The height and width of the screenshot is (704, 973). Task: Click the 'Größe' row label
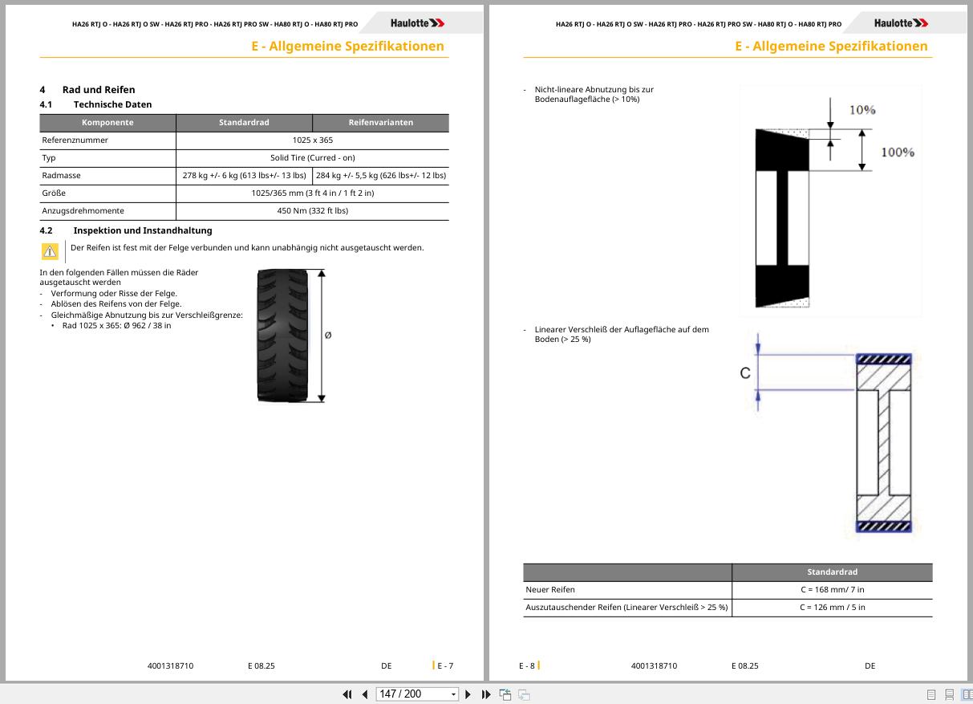pyautogui.click(x=54, y=193)
